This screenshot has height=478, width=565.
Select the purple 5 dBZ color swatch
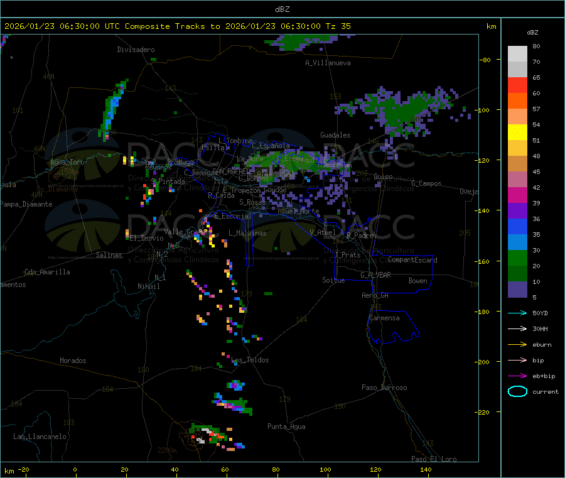click(517, 290)
